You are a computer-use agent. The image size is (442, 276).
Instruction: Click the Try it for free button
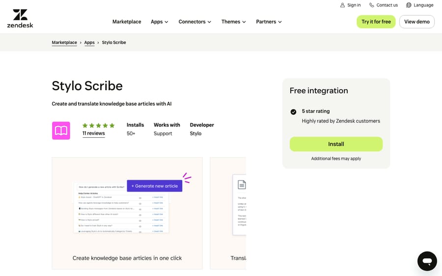(x=376, y=22)
